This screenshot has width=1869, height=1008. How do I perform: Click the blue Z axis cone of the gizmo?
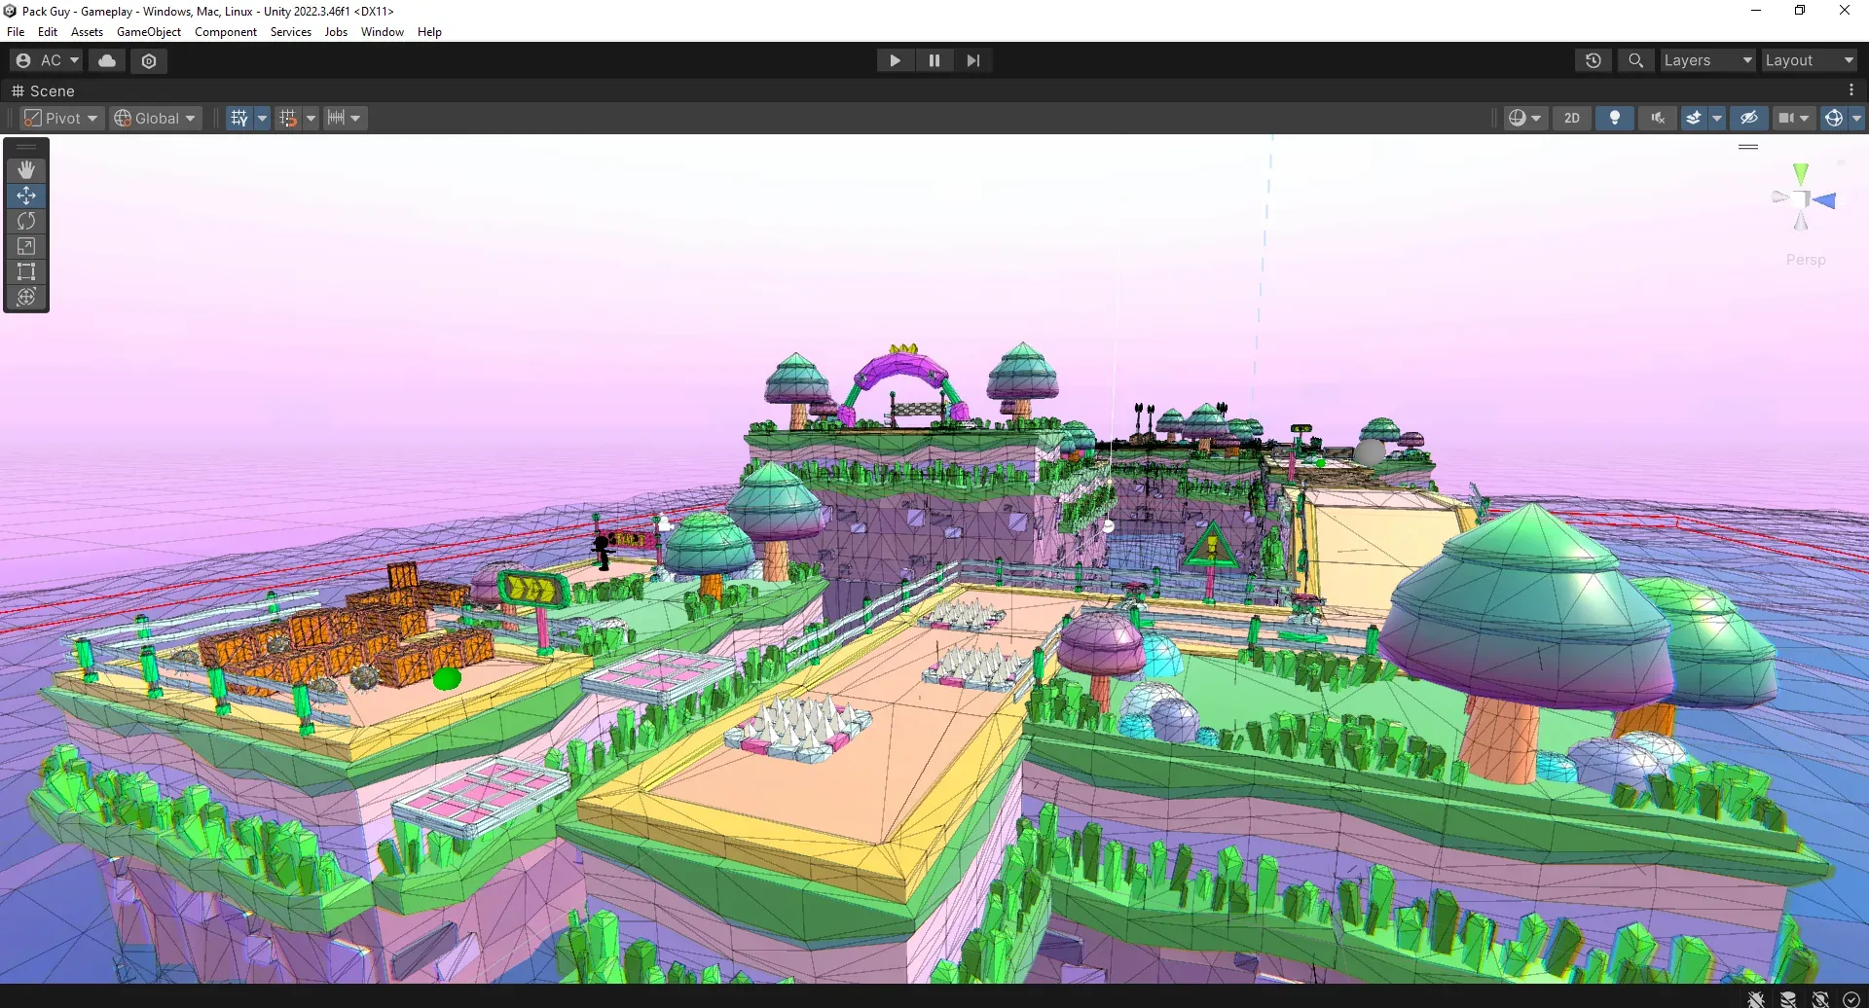(x=1824, y=200)
